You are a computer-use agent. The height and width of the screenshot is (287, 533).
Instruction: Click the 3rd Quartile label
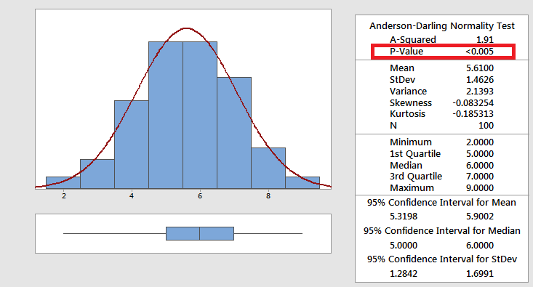tap(416, 177)
